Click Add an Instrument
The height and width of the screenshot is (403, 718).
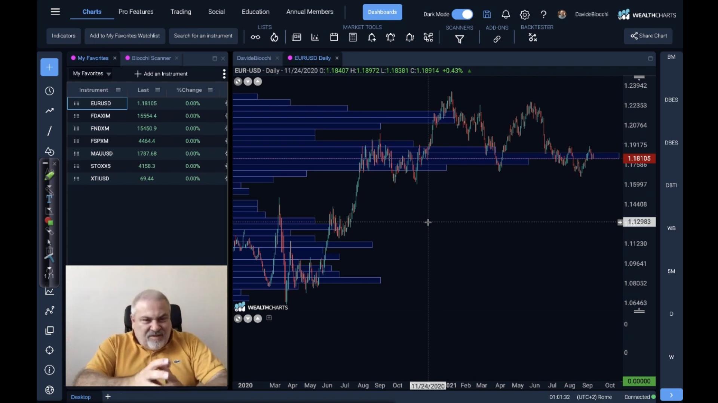(x=161, y=74)
